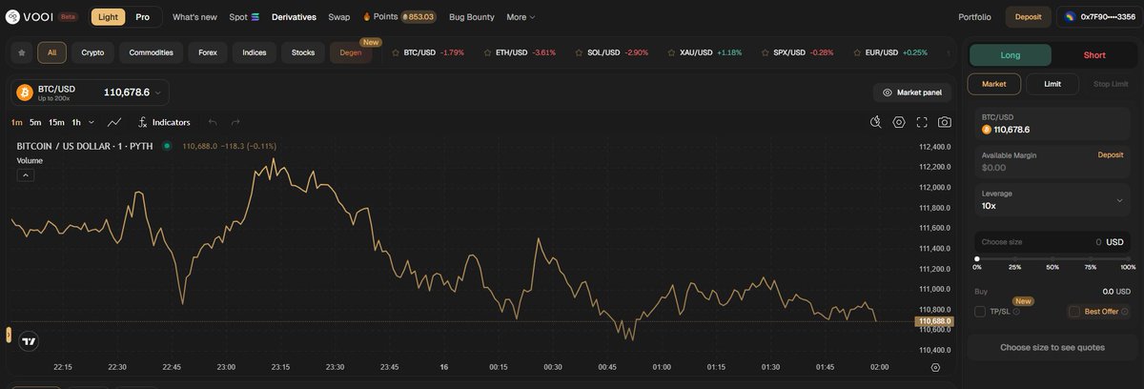Click Choose size to see quotes
Screen dimensions: 1144x389
tap(1052, 347)
